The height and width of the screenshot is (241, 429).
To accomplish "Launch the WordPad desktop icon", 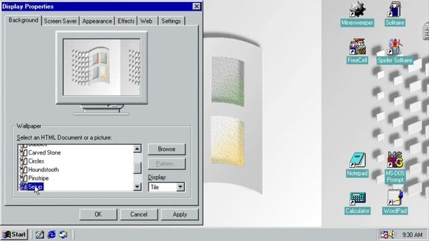I will point(395,202).
